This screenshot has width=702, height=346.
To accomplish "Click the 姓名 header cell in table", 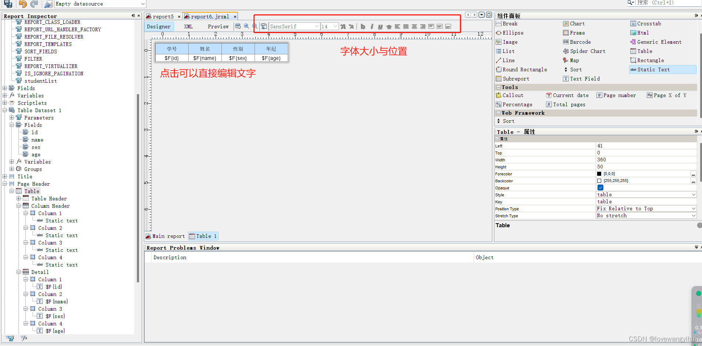I will pos(205,49).
